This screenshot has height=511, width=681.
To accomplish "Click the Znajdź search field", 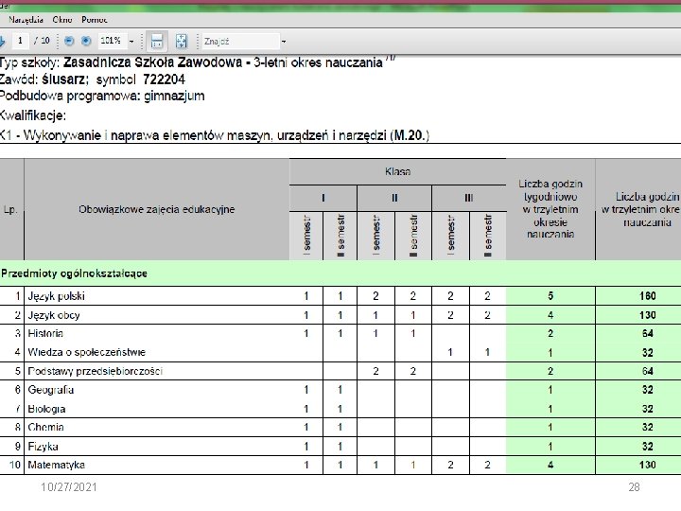I will coord(240,42).
